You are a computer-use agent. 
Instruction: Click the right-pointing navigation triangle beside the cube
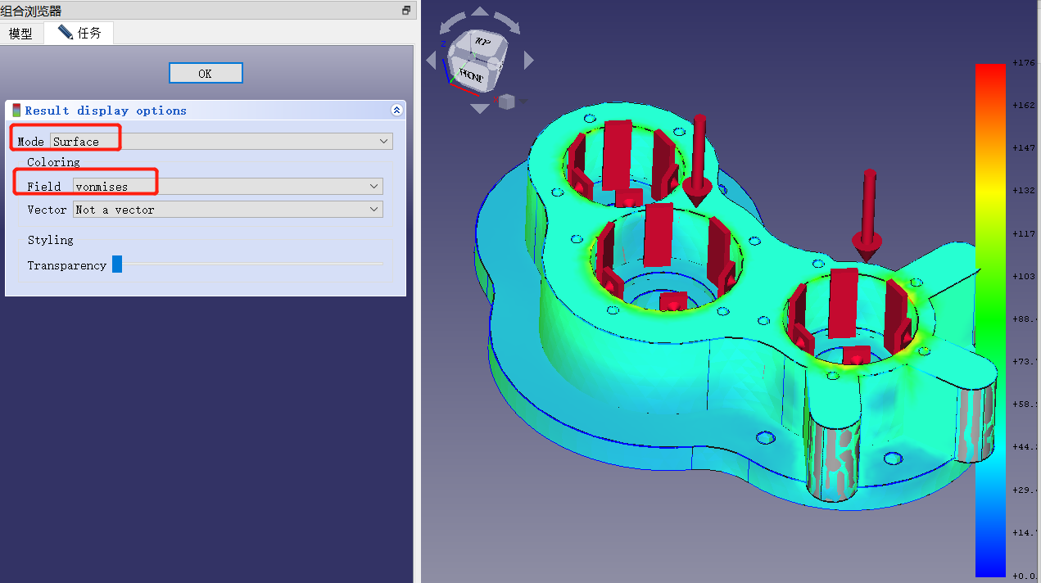pos(529,58)
